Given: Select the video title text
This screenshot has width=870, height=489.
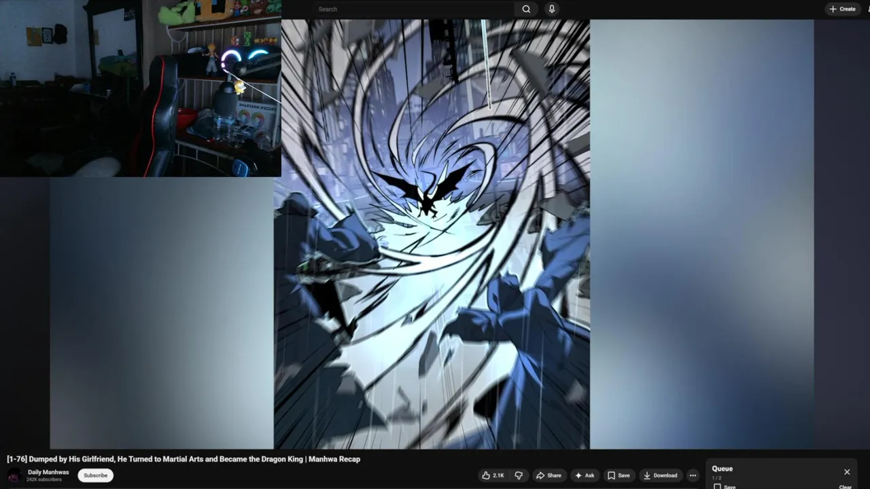Looking at the screenshot, I should tap(184, 459).
